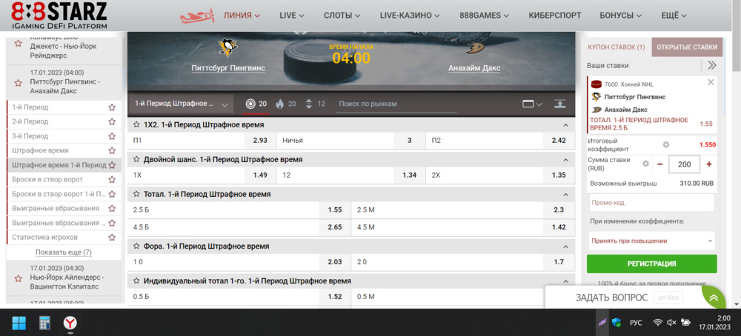This screenshot has height=336, width=741.
Task: Collapse the Двойной шанс section chevron
Action: click(565, 160)
